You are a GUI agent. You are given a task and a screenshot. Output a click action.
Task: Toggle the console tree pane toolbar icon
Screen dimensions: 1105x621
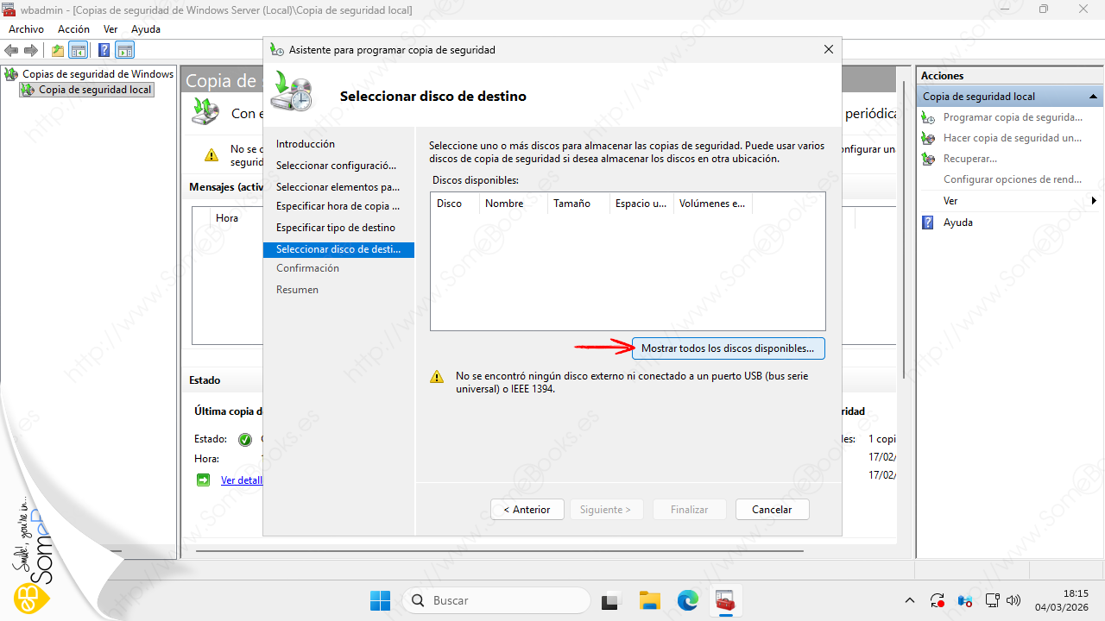(79, 50)
